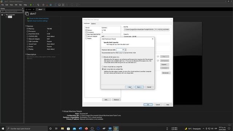Image resolution: width=233 pixels, height=131 pixels.
Task: Select Split virtual disk into multiple files
Action: tap(103, 69)
